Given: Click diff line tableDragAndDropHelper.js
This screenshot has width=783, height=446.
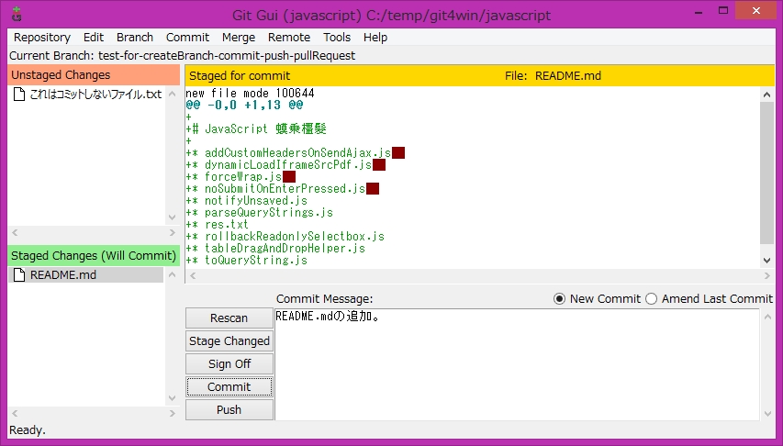Looking at the screenshot, I should tap(275, 249).
